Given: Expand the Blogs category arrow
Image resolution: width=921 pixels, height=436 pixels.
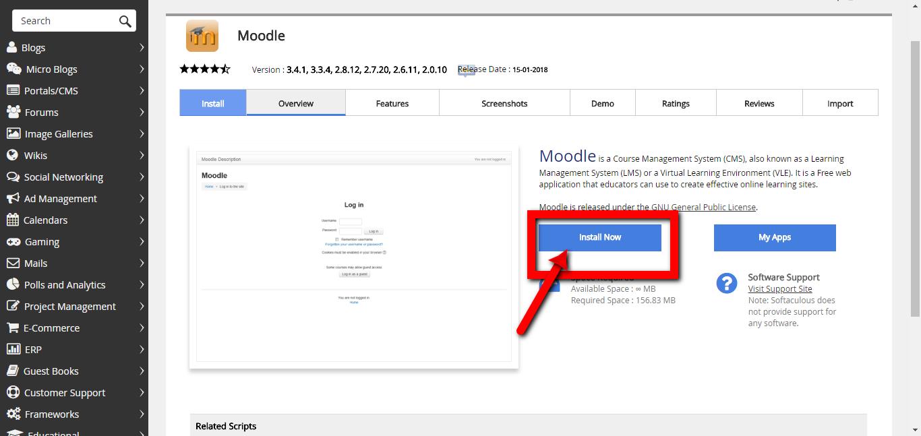Looking at the screenshot, I should pos(142,47).
